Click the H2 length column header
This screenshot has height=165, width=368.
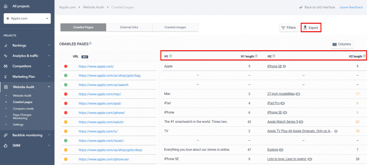coord(356,56)
